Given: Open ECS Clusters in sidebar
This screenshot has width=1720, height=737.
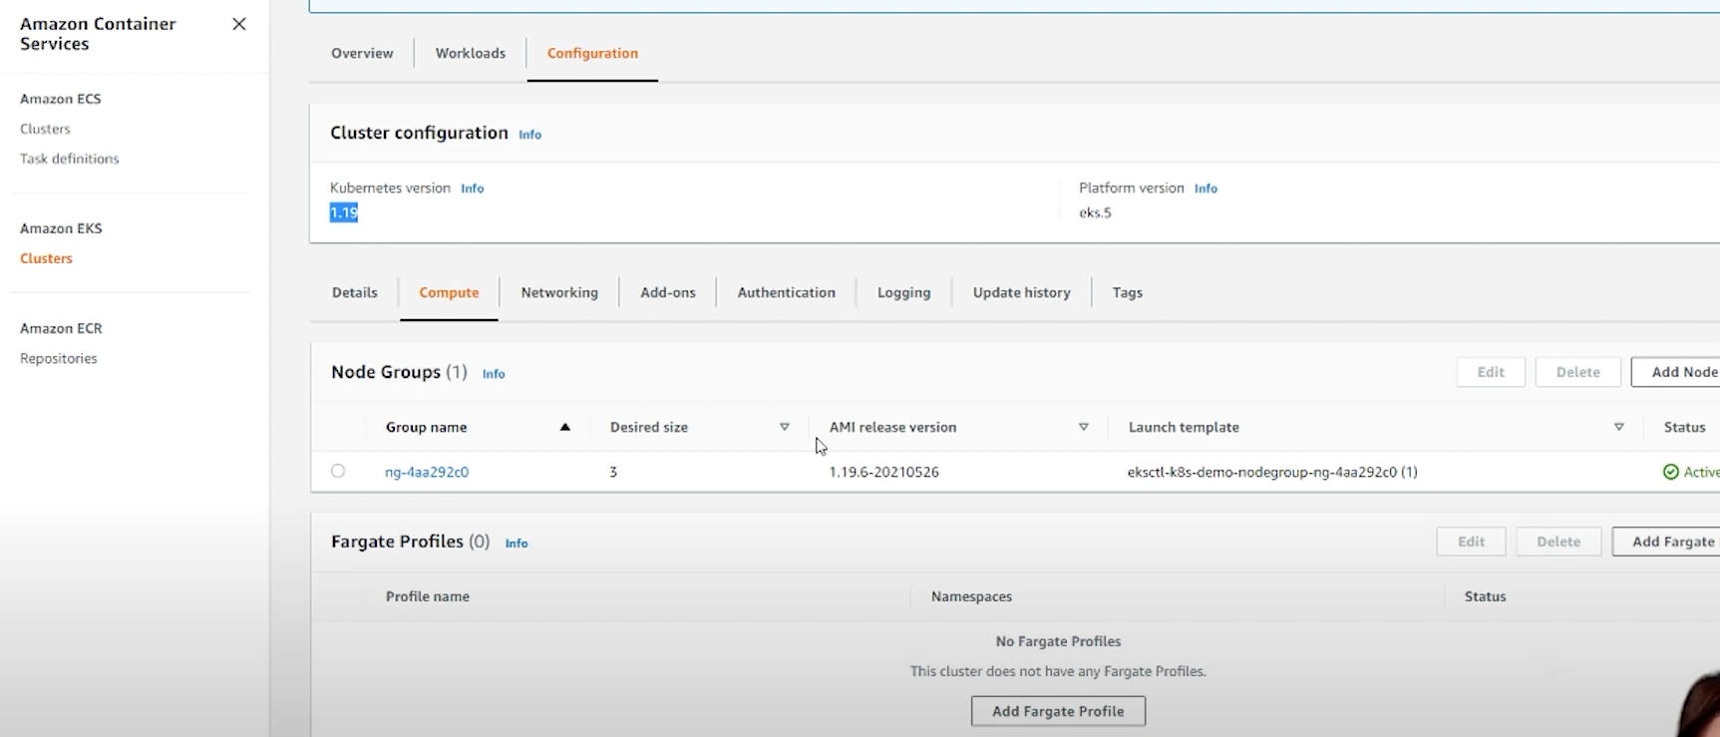Looking at the screenshot, I should point(45,129).
